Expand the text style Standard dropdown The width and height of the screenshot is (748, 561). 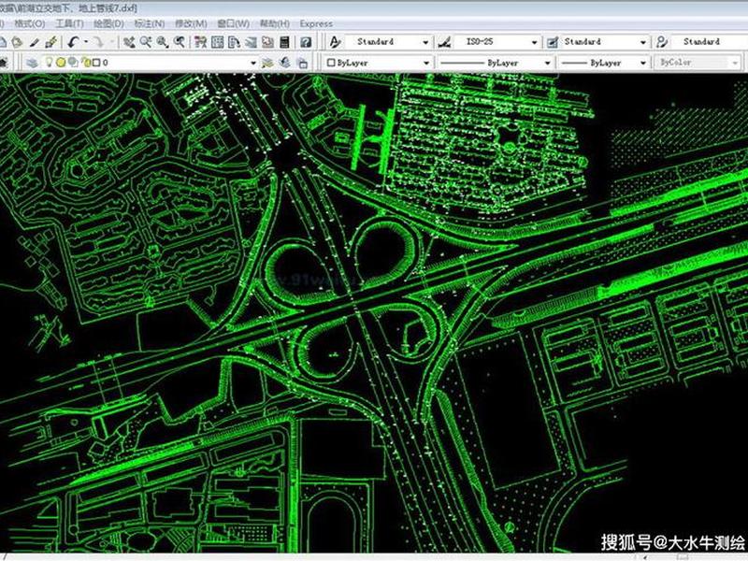click(x=425, y=42)
